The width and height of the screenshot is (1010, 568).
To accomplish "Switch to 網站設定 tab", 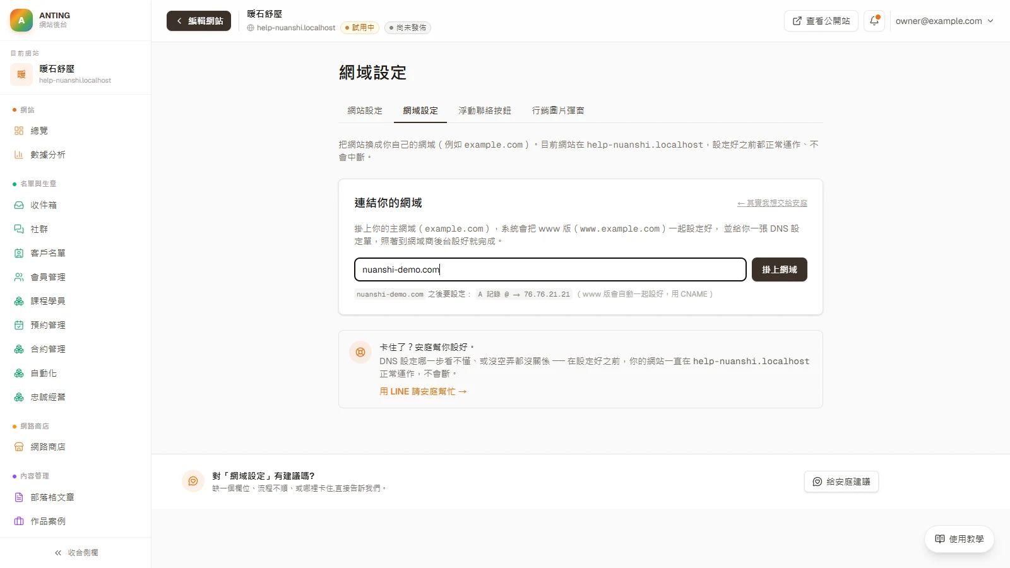I will click(365, 110).
